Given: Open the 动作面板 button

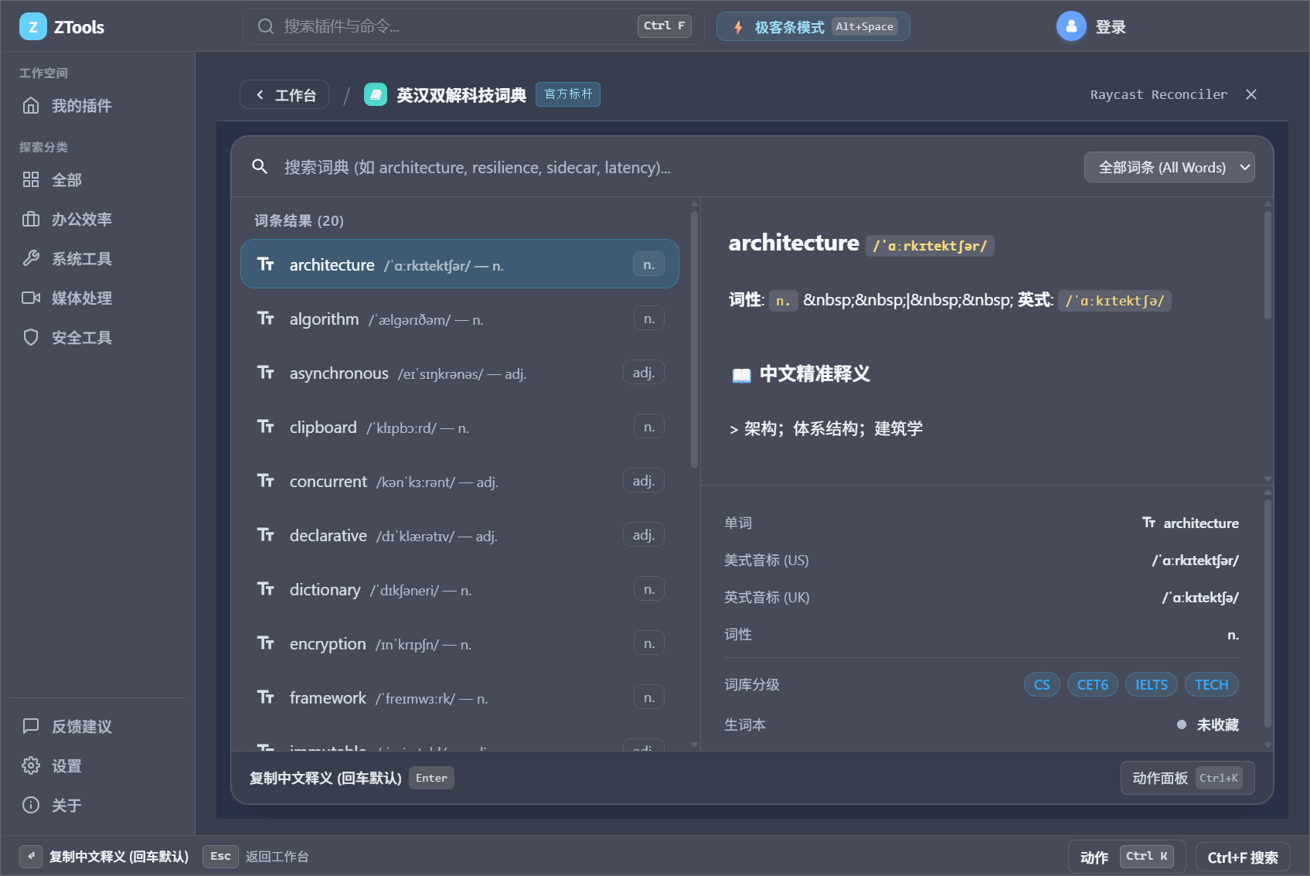Looking at the screenshot, I should 1187,778.
